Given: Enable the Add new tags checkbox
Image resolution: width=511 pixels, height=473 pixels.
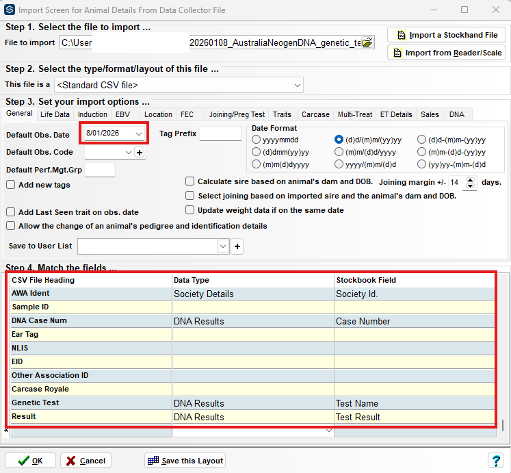Looking at the screenshot, I should point(11,185).
